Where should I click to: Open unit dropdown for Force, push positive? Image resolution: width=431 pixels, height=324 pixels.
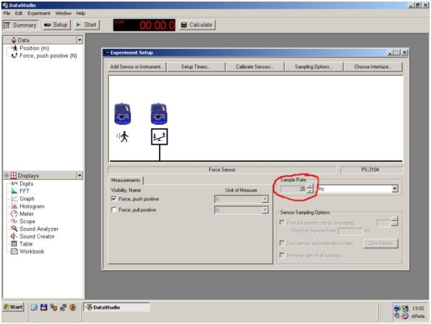point(265,199)
